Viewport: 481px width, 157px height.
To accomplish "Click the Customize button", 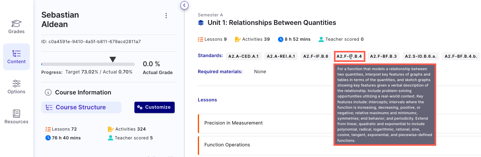I will (155, 107).
